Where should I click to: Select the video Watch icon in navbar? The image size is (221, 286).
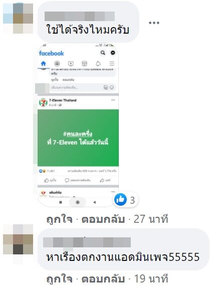[71, 64]
